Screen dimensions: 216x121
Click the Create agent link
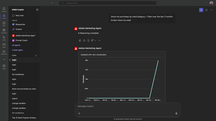[x=17, y=50]
